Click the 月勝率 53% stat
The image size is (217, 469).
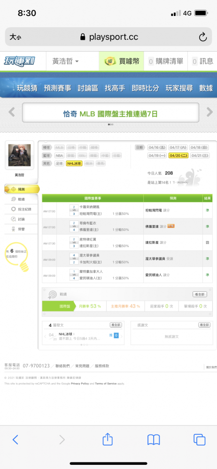point(90,306)
